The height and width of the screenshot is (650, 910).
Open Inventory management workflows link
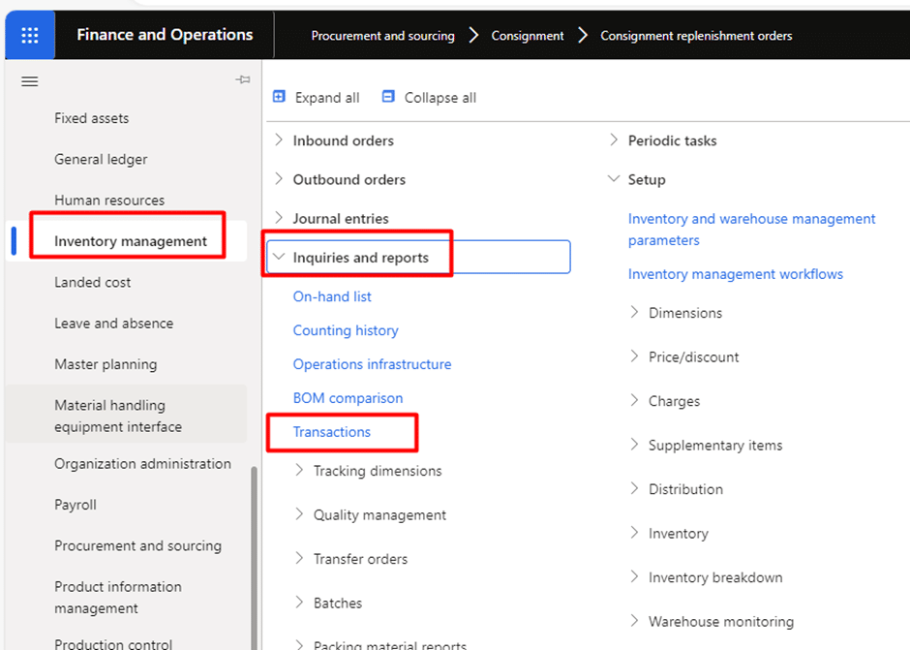736,273
